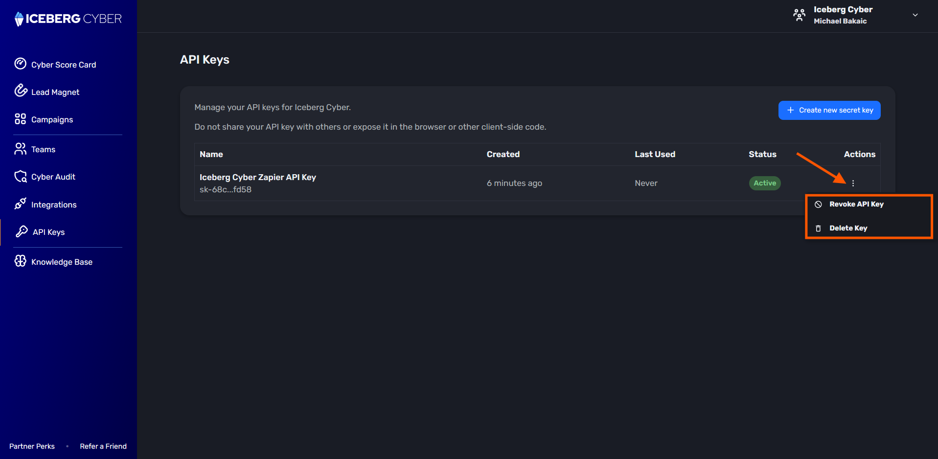Image resolution: width=938 pixels, height=459 pixels.
Task: Click Create new secret key button
Action: (829, 110)
